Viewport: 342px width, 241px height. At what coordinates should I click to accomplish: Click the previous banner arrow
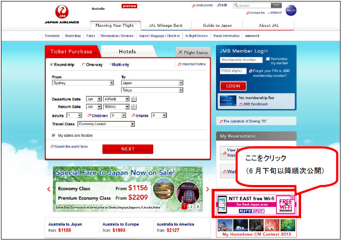click(x=49, y=189)
